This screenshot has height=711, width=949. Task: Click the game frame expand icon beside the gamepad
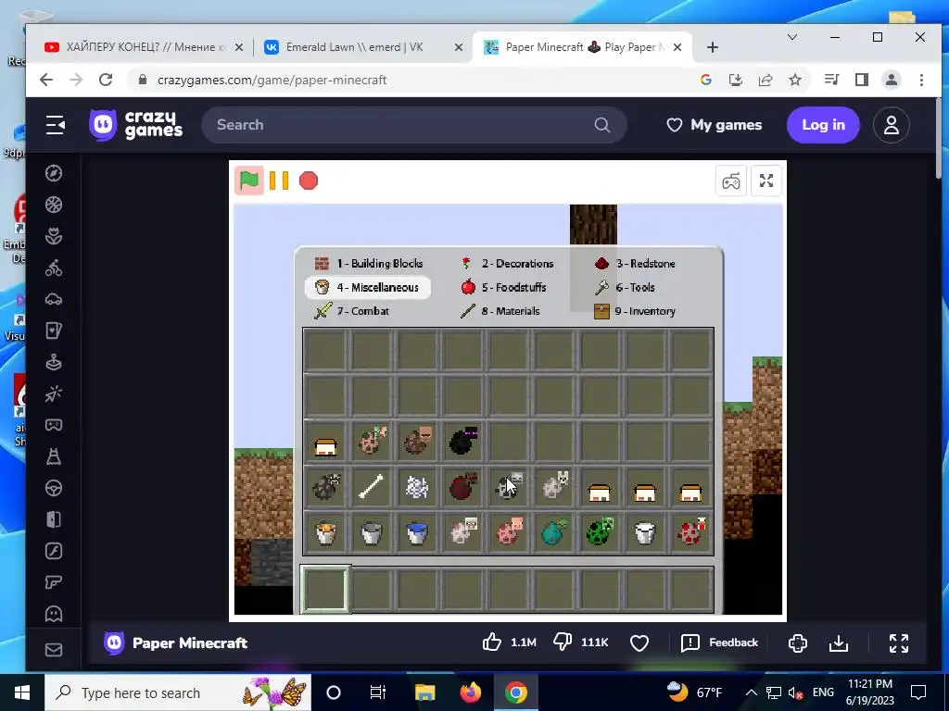766,181
